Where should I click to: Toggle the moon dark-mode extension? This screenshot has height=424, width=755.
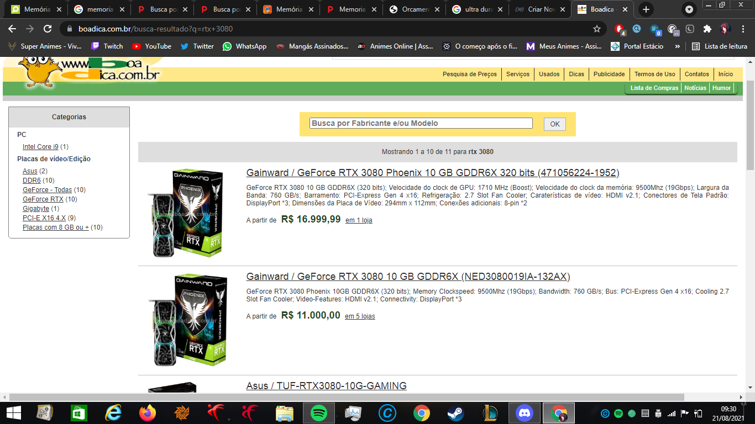point(690,29)
